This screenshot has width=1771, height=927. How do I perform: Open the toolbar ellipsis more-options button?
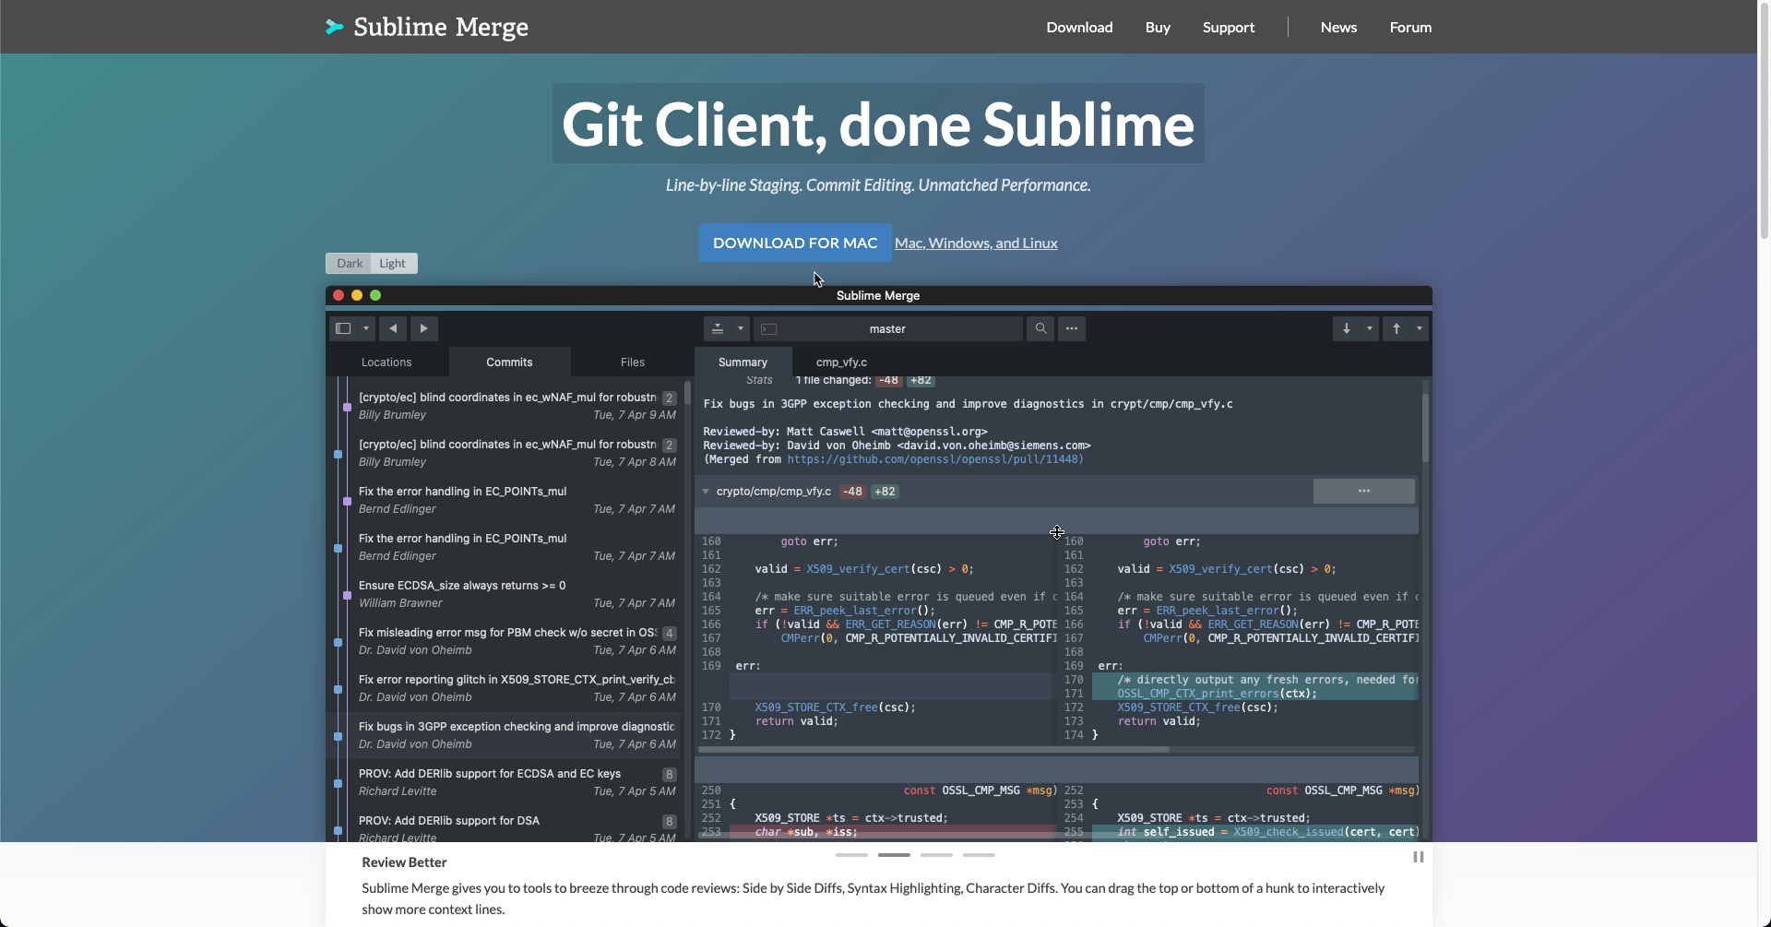[x=1072, y=328]
